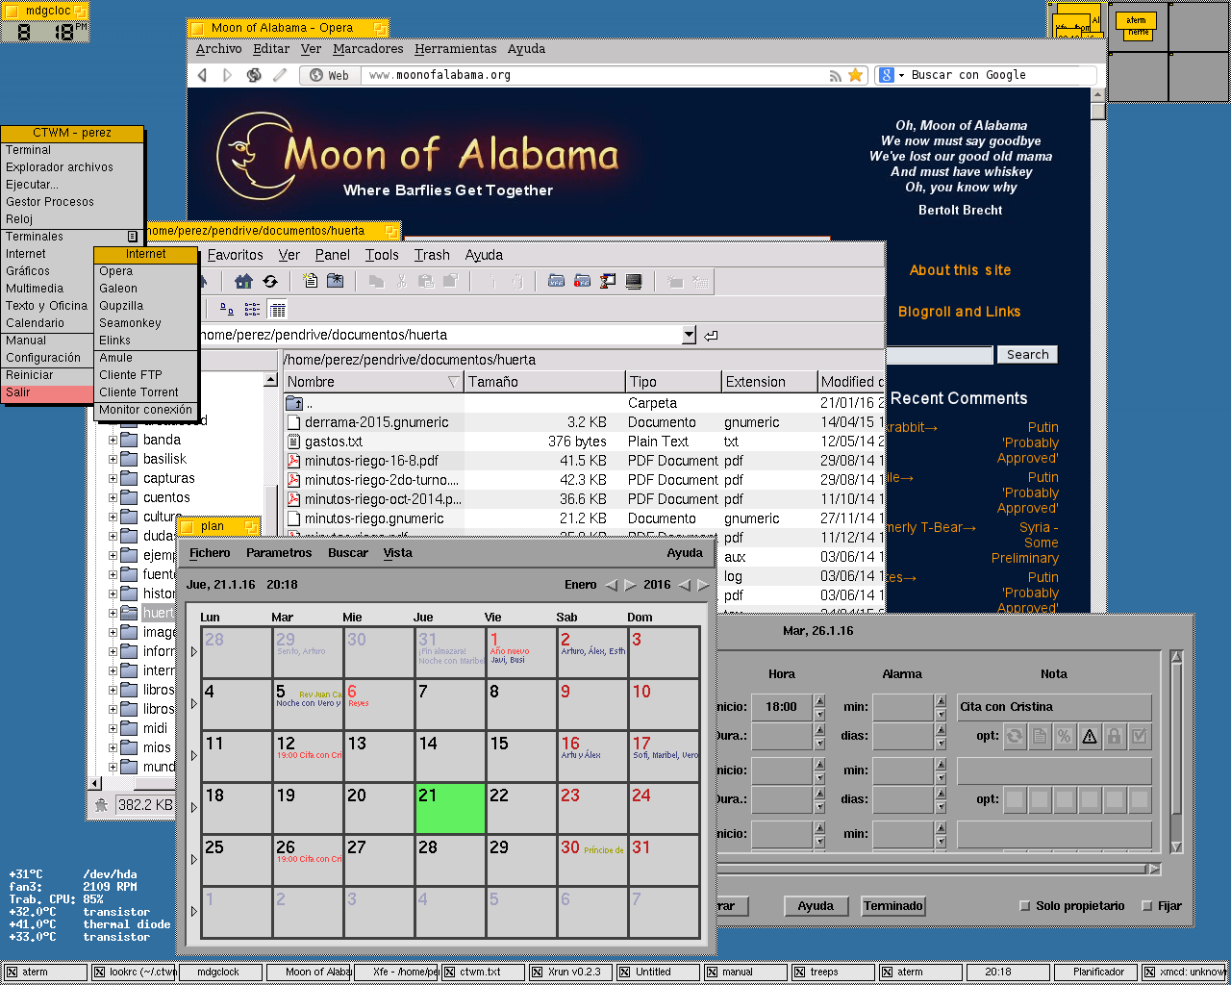Open the About this site link
Viewport: 1231px width, 985px height.
[960, 270]
